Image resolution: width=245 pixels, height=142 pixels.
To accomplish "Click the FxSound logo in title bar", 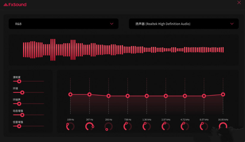I will [15, 4].
